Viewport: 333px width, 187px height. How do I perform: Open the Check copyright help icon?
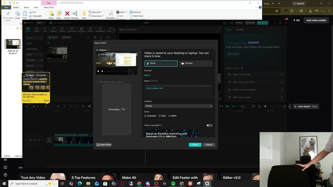[x=162, y=125]
